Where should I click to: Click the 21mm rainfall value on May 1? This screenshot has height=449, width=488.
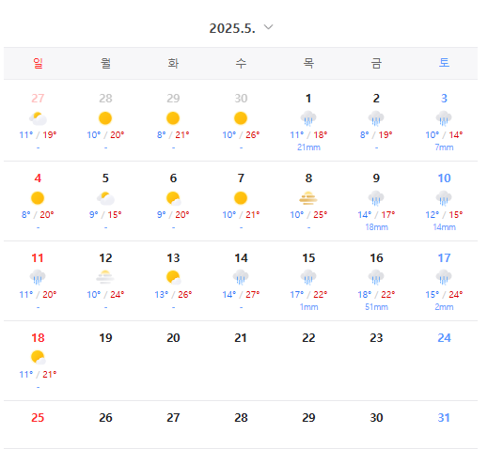tap(308, 147)
